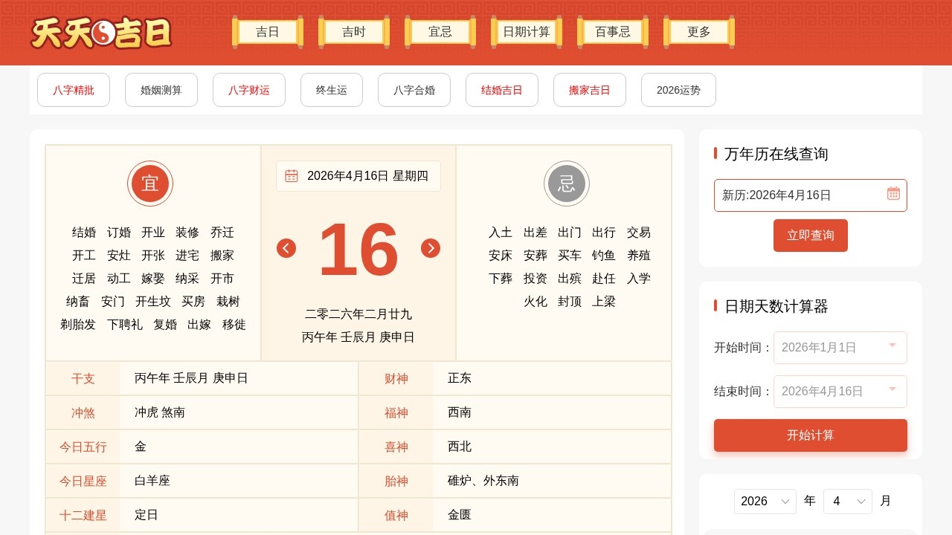Open the 2026 year dropdown
This screenshot has width=952, height=535.
[x=765, y=501]
